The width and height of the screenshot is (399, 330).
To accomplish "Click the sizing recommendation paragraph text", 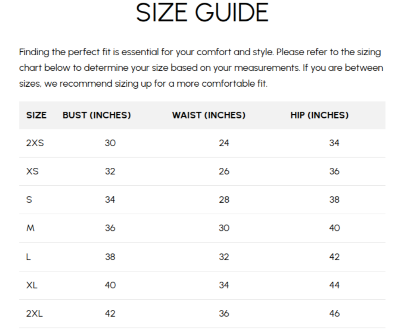I will 201,68.
